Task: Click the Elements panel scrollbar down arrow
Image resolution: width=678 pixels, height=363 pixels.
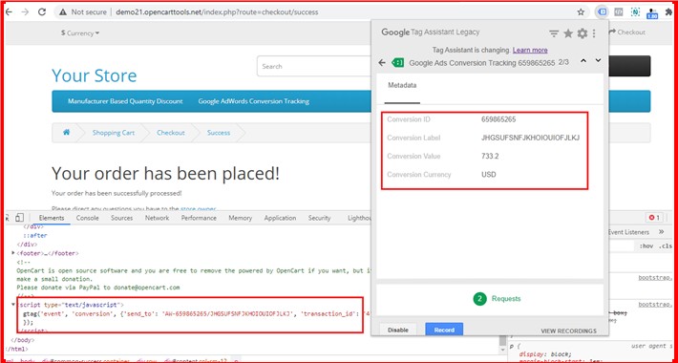Action: pos(502,350)
